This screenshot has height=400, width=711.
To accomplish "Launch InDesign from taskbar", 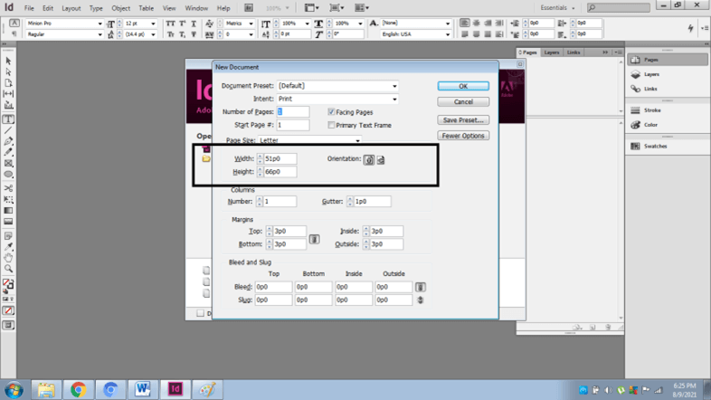I will [x=175, y=389].
